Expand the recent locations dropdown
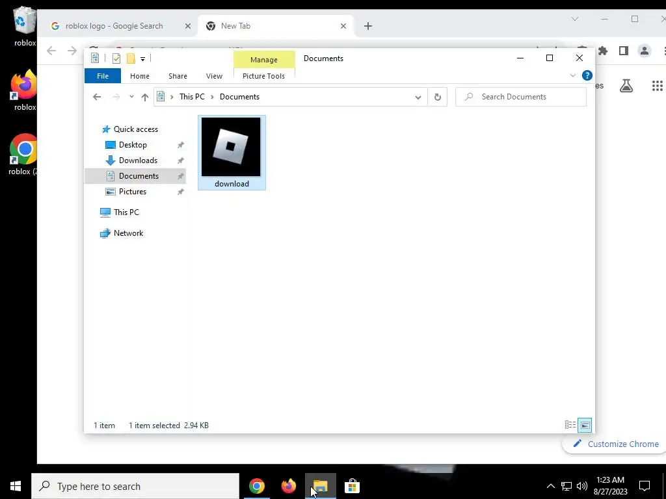 tap(131, 97)
